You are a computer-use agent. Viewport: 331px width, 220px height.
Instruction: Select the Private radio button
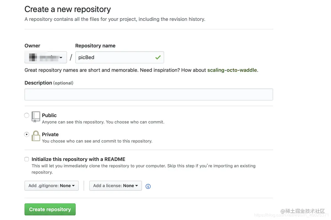click(x=27, y=134)
